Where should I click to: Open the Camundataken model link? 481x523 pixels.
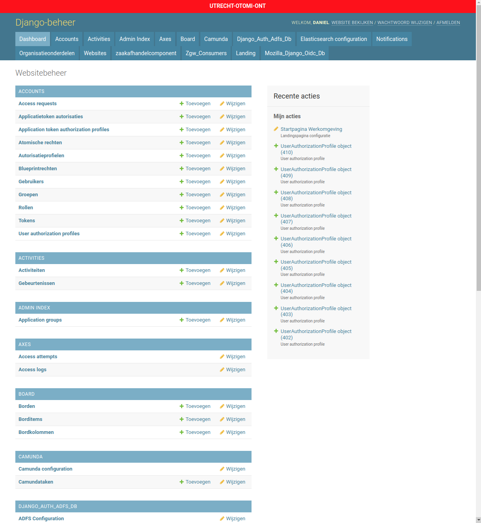36,482
